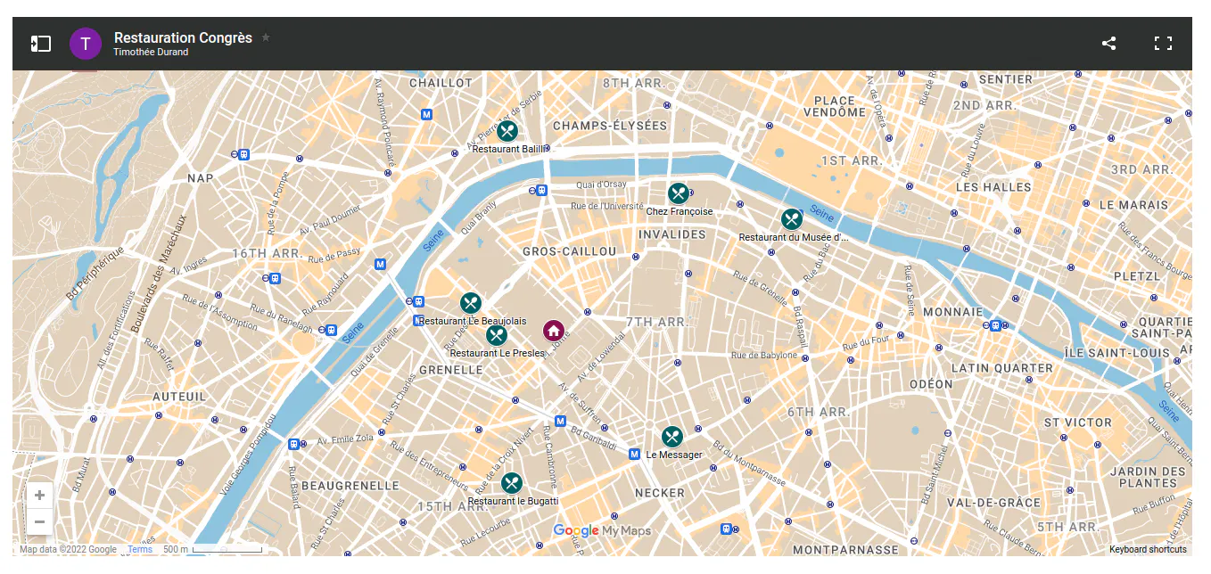Click the LE MARAIS label
The width and height of the screenshot is (1211, 574).
point(1133,205)
